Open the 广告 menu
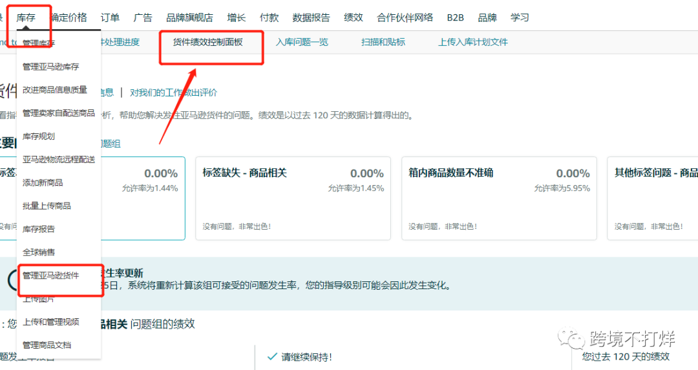 coord(143,17)
